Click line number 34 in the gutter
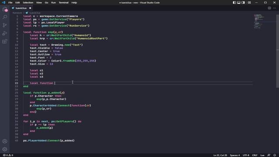Viewport: 279px width, 157px height. (x=17, y=121)
